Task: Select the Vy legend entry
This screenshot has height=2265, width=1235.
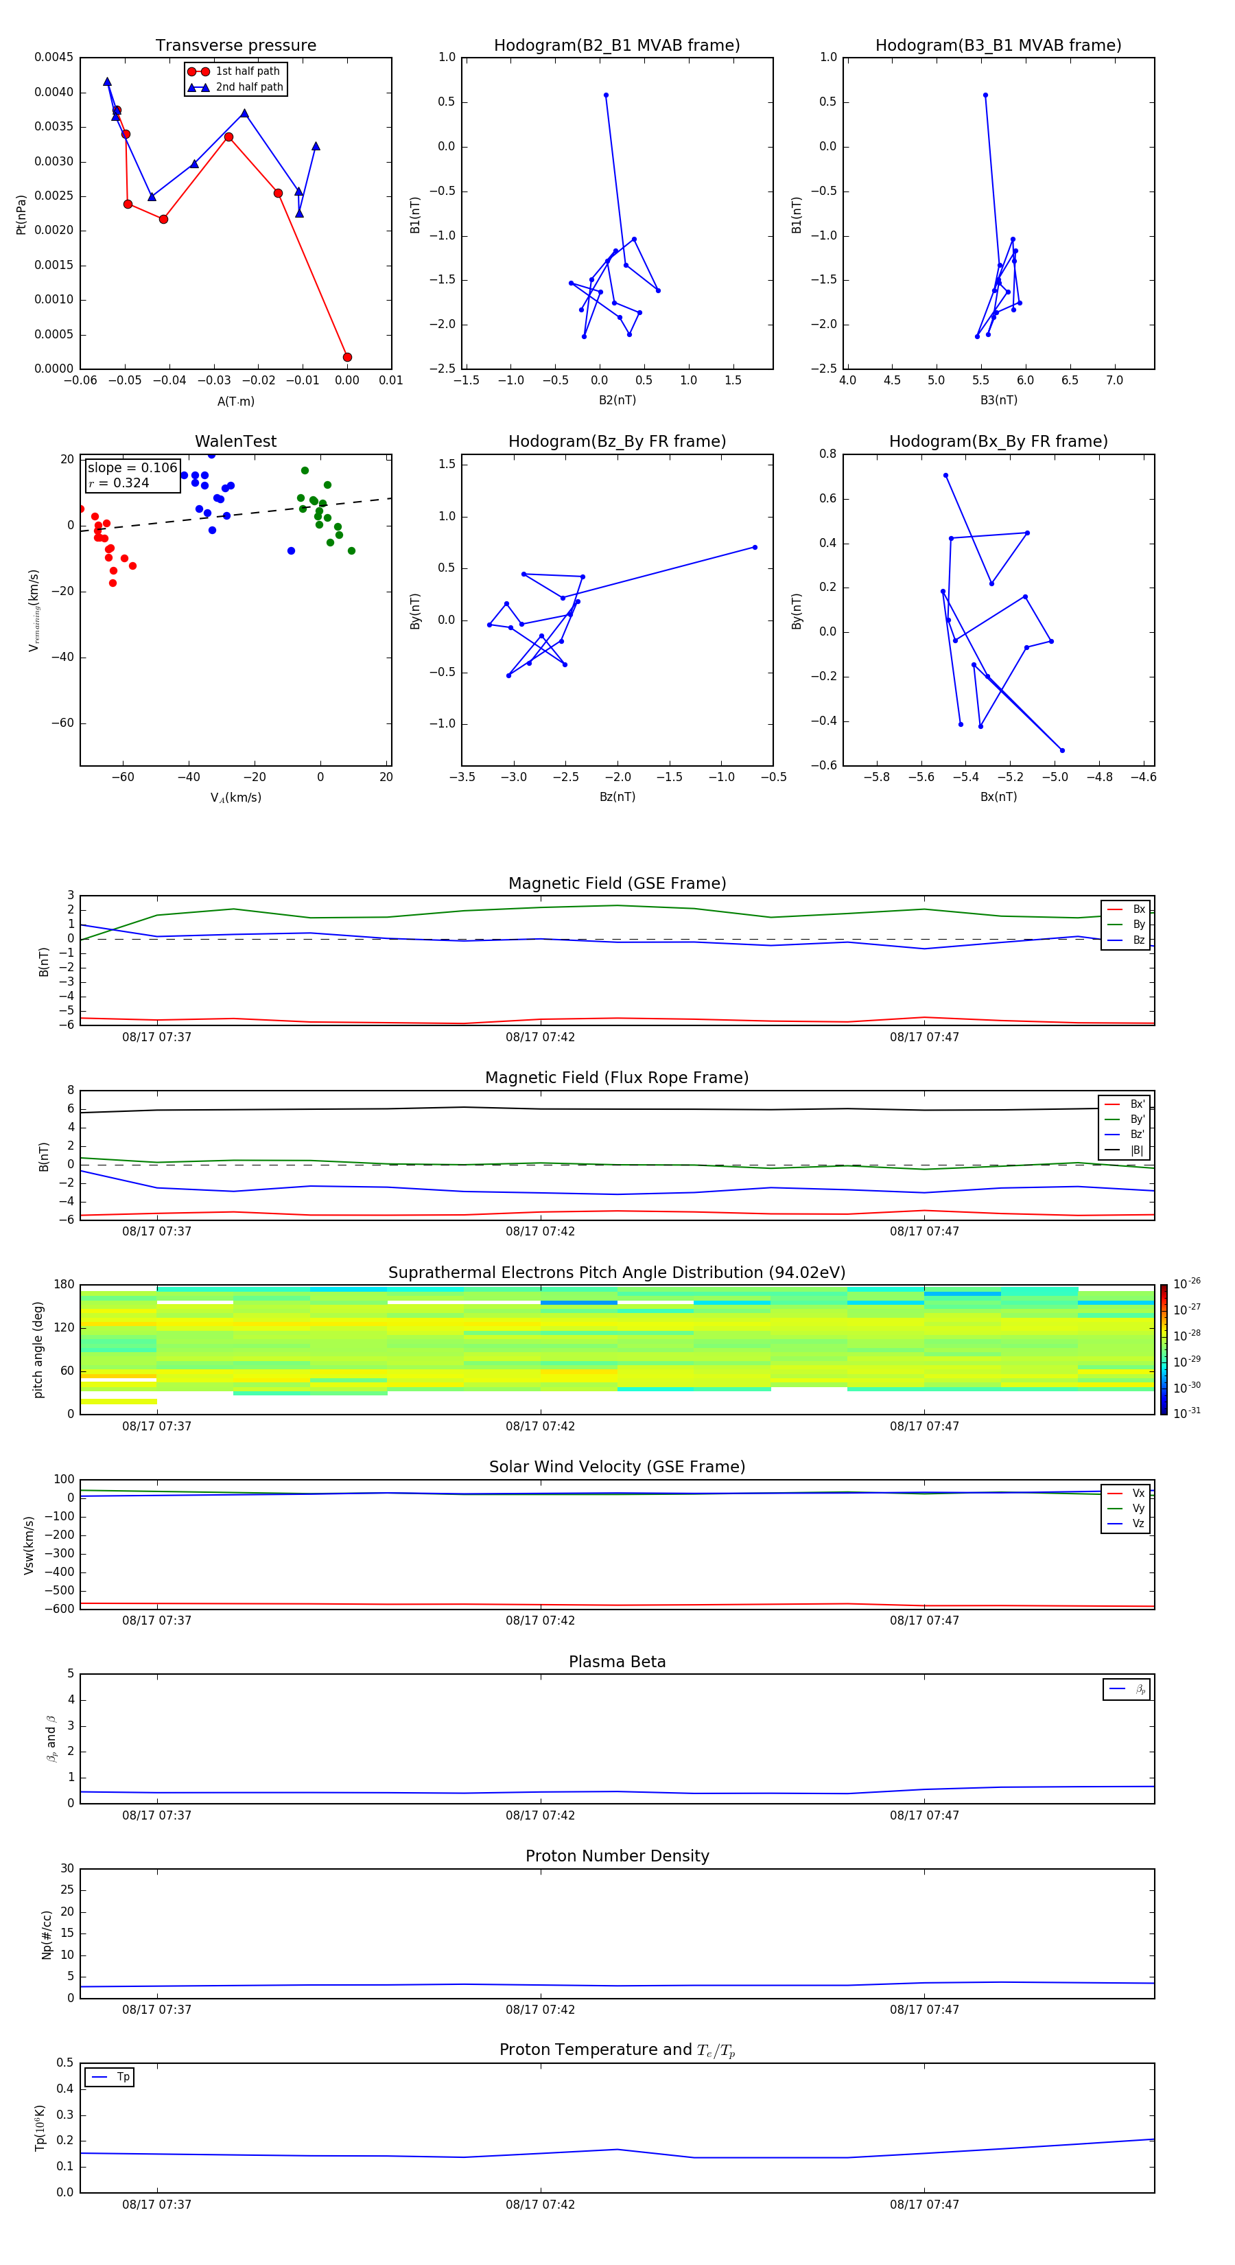Action: (x=1126, y=1508)
